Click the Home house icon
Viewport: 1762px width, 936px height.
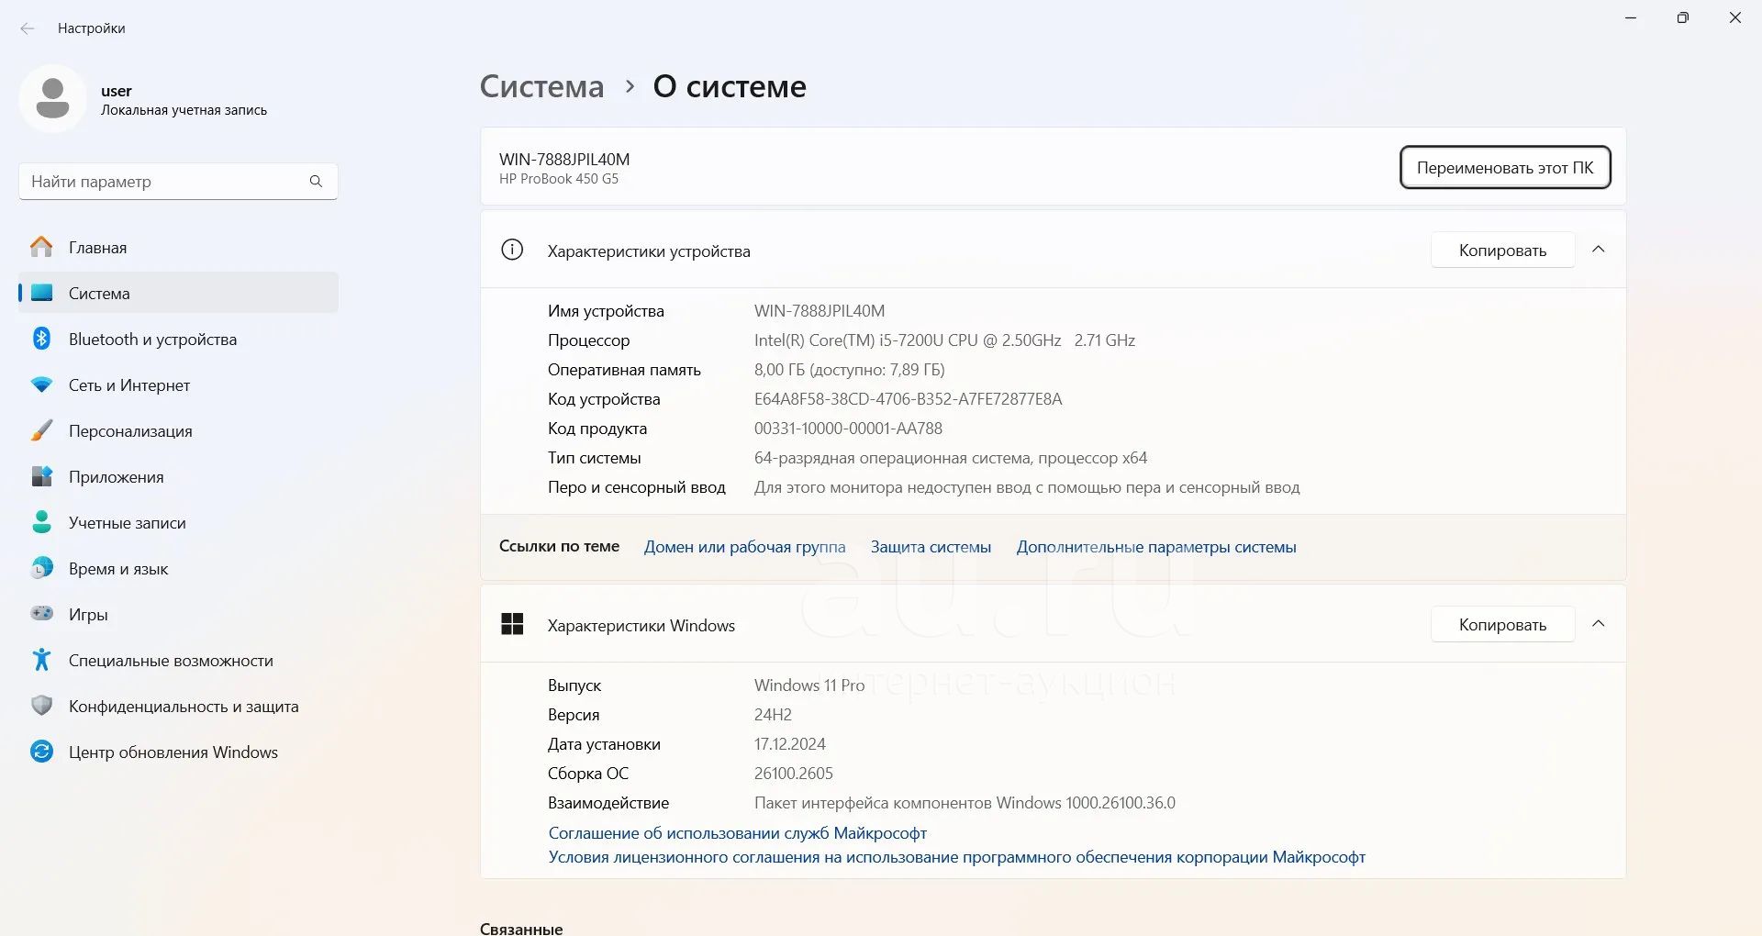41,247
